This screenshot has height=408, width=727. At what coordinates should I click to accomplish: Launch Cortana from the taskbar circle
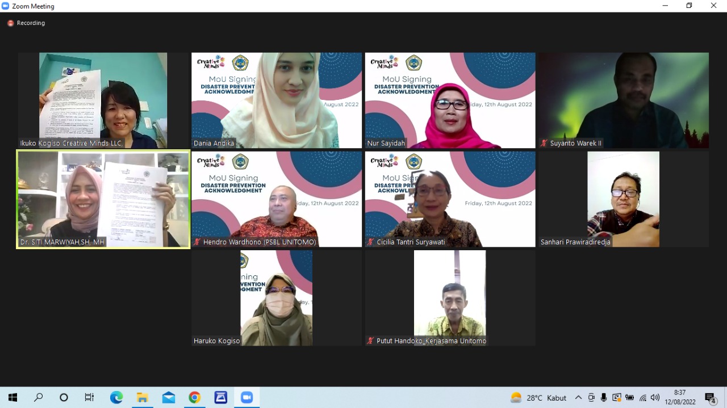[x=64, y=398]
